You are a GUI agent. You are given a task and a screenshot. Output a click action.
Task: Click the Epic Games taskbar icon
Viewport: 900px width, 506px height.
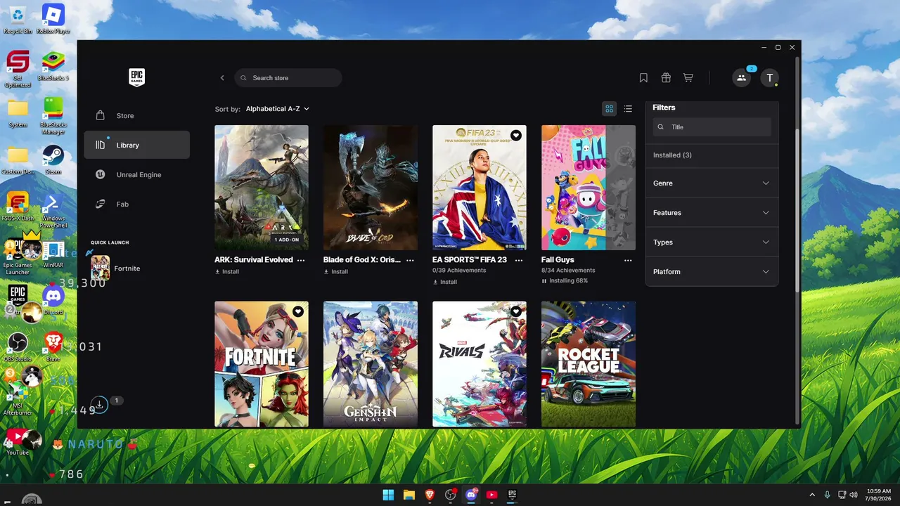(x=513, y=495)
